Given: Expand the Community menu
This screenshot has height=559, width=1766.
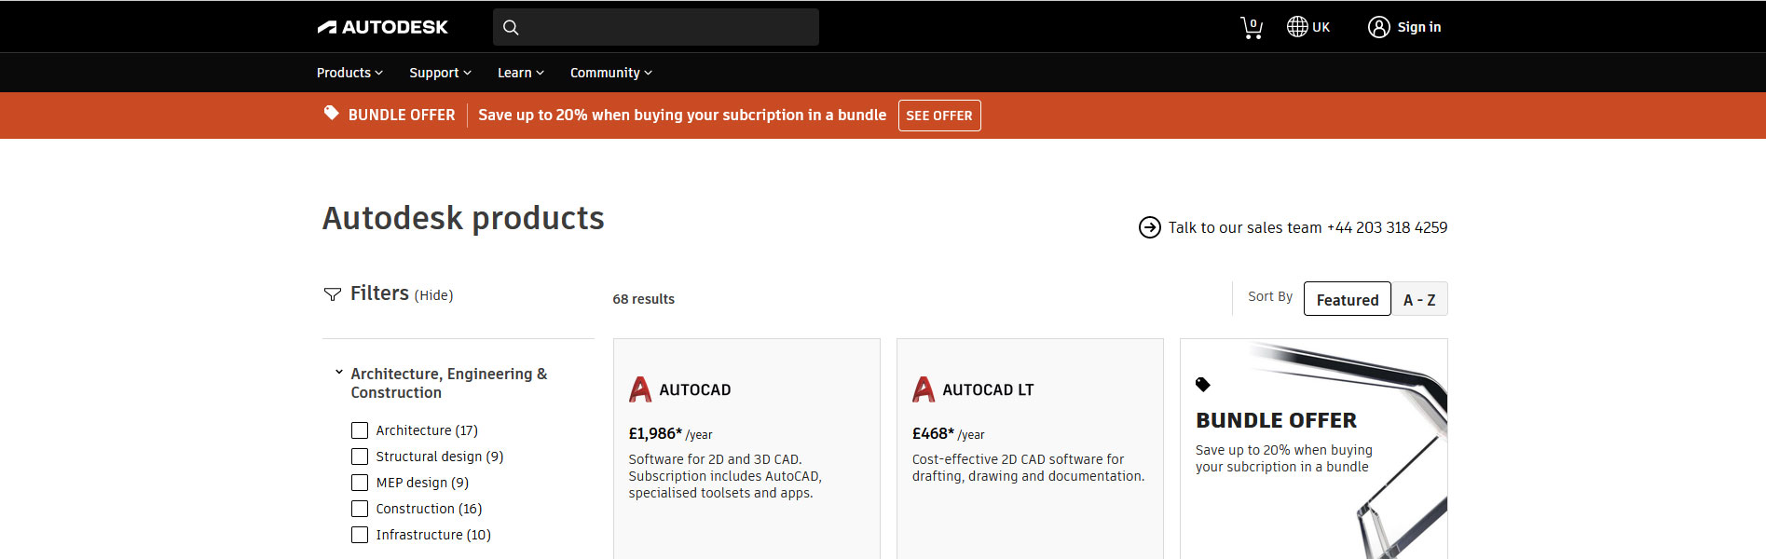Looking at the screenshot, I should click(610, 73).
